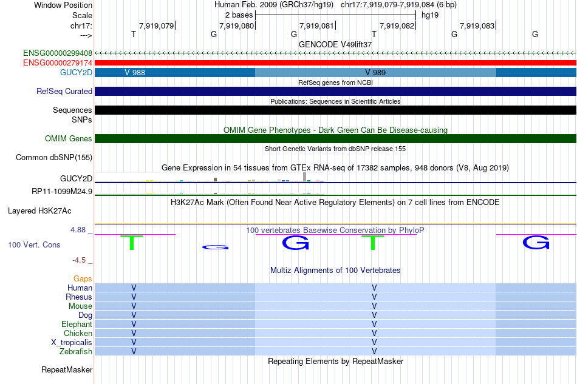Select the X_tropicalis alignment row label

(72, 343)
